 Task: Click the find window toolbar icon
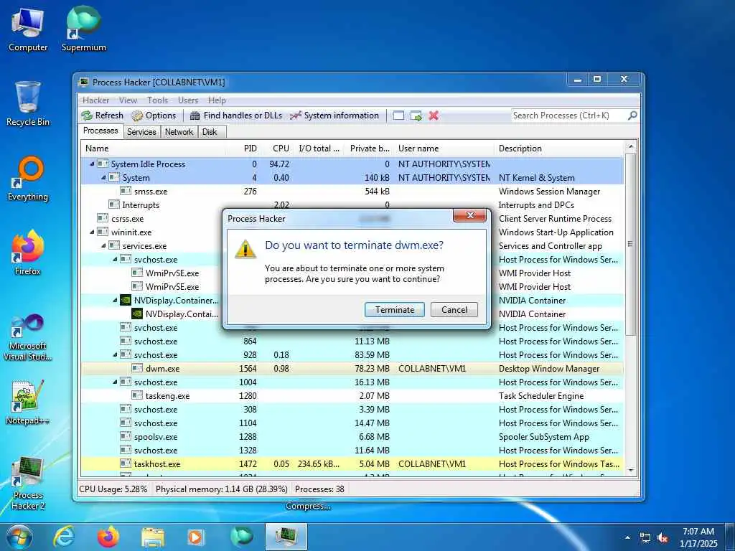[398, 116]
